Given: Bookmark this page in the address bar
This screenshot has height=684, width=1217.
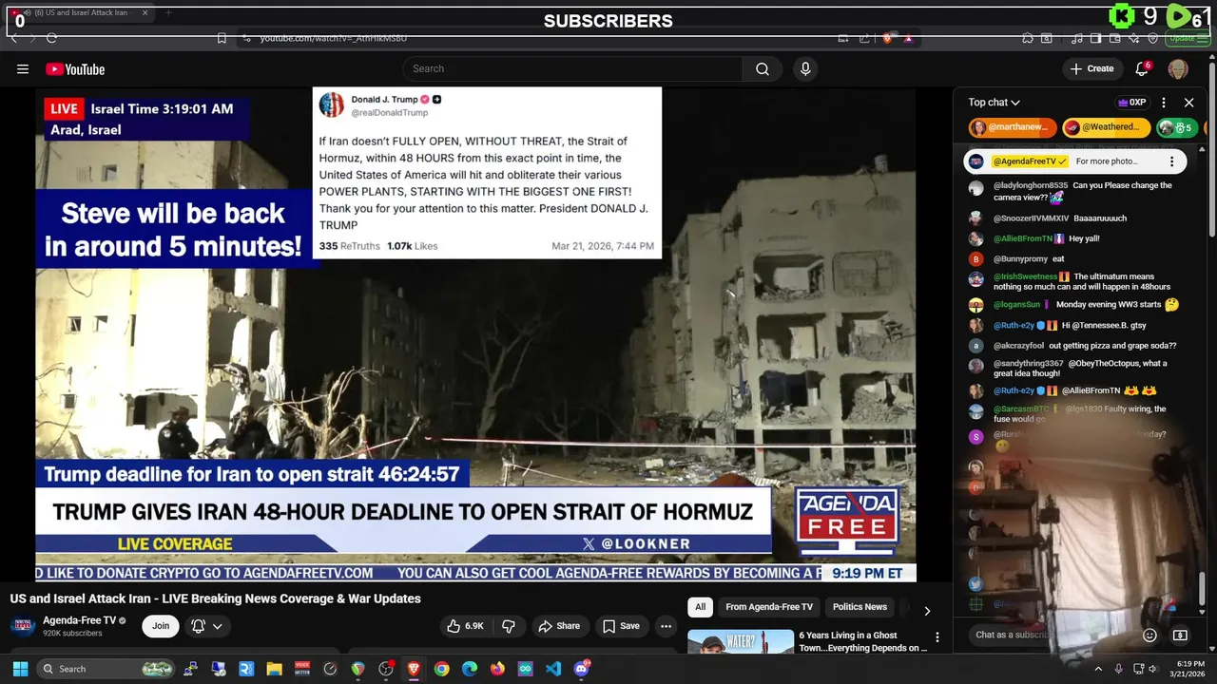Looking at the screenshot, I should pyautogui.click(x=222, y=38).
